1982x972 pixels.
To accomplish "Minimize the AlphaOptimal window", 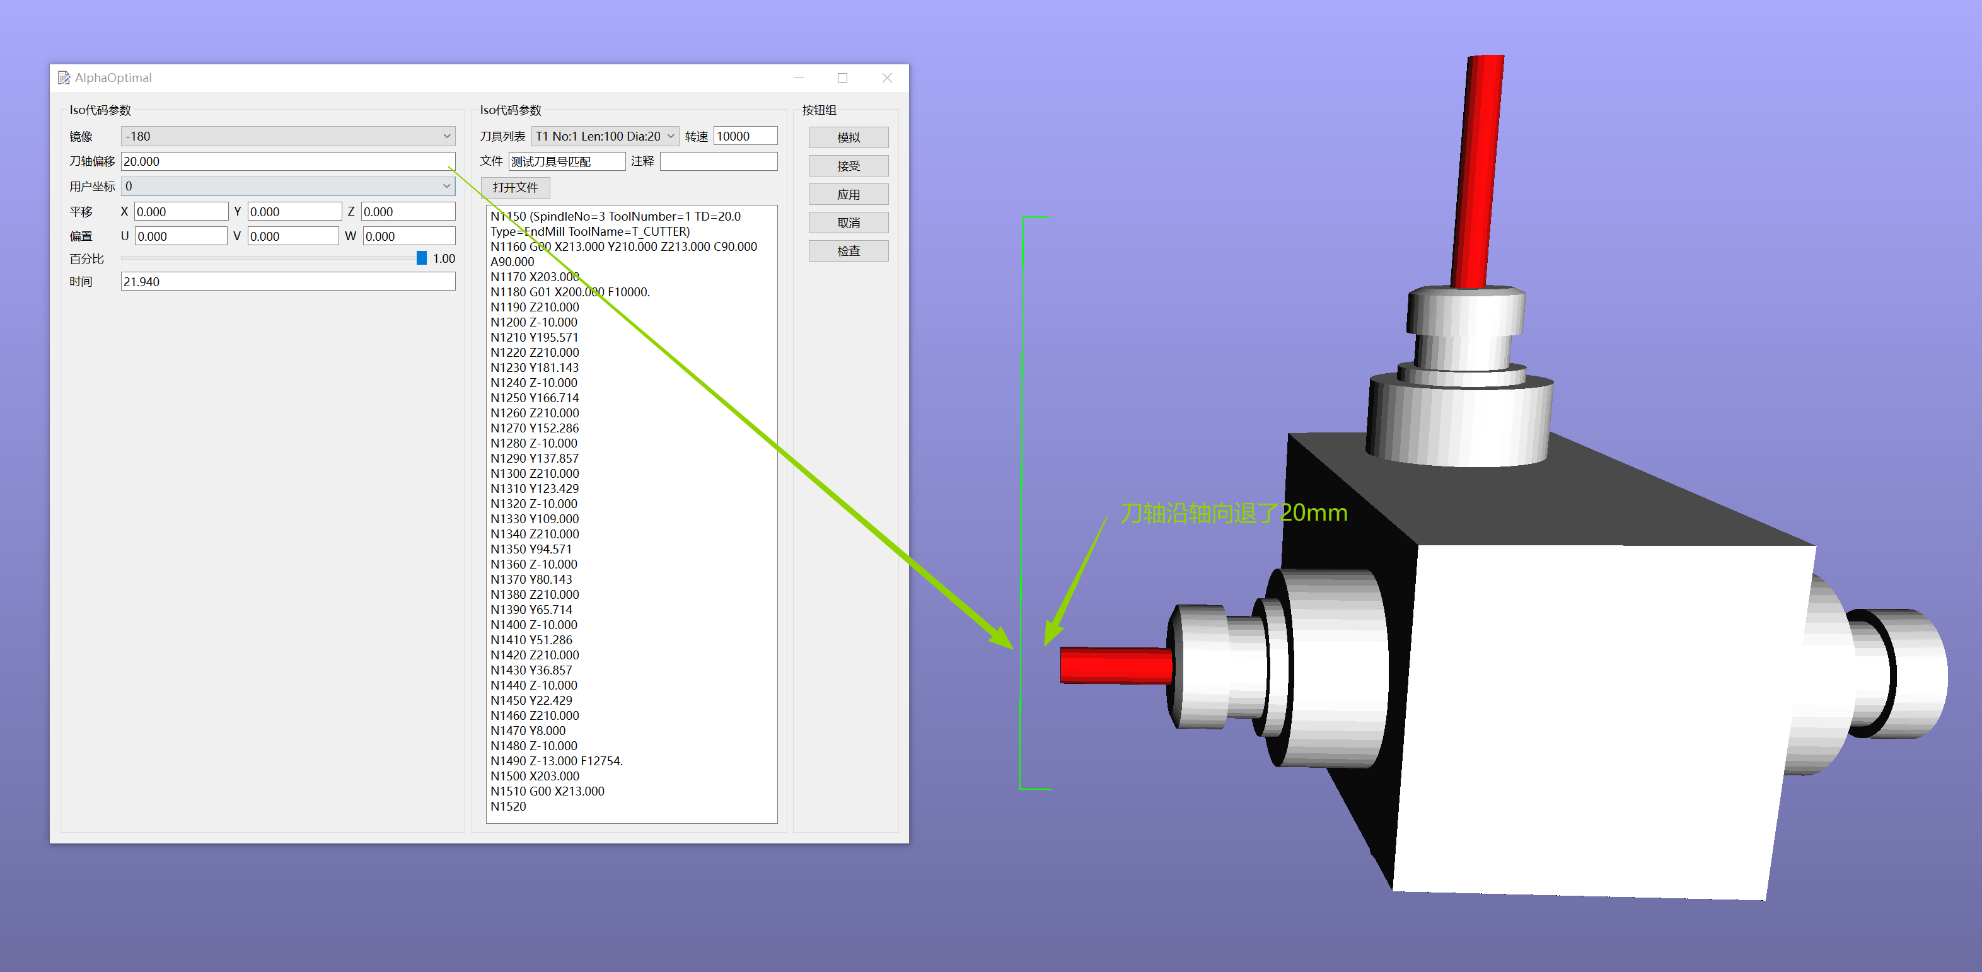I will point(799,78).
